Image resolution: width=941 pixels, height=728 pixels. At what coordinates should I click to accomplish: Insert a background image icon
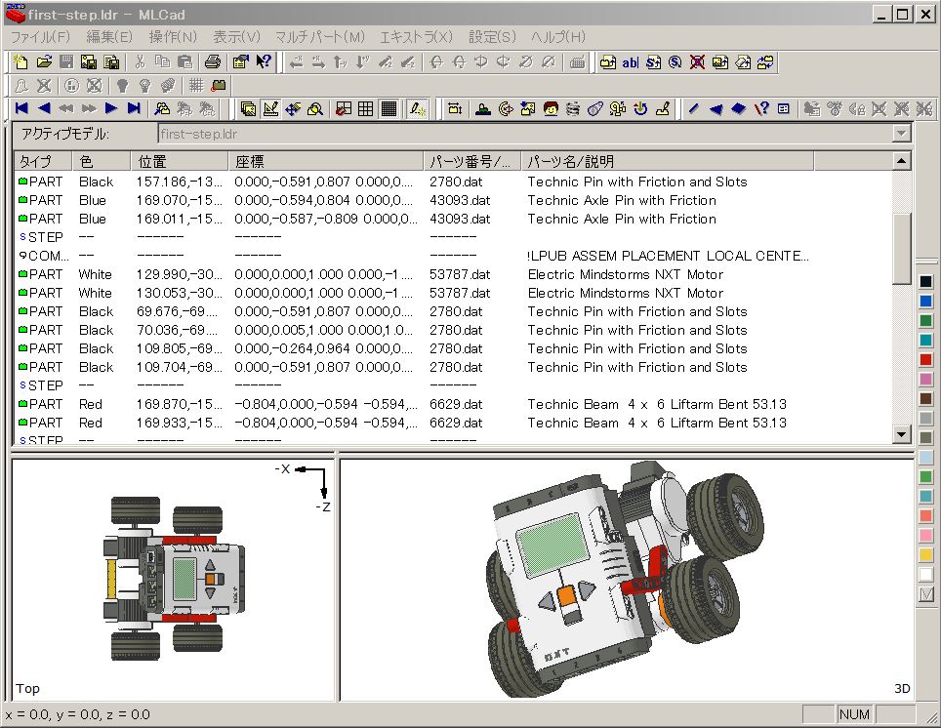point(720,61)
